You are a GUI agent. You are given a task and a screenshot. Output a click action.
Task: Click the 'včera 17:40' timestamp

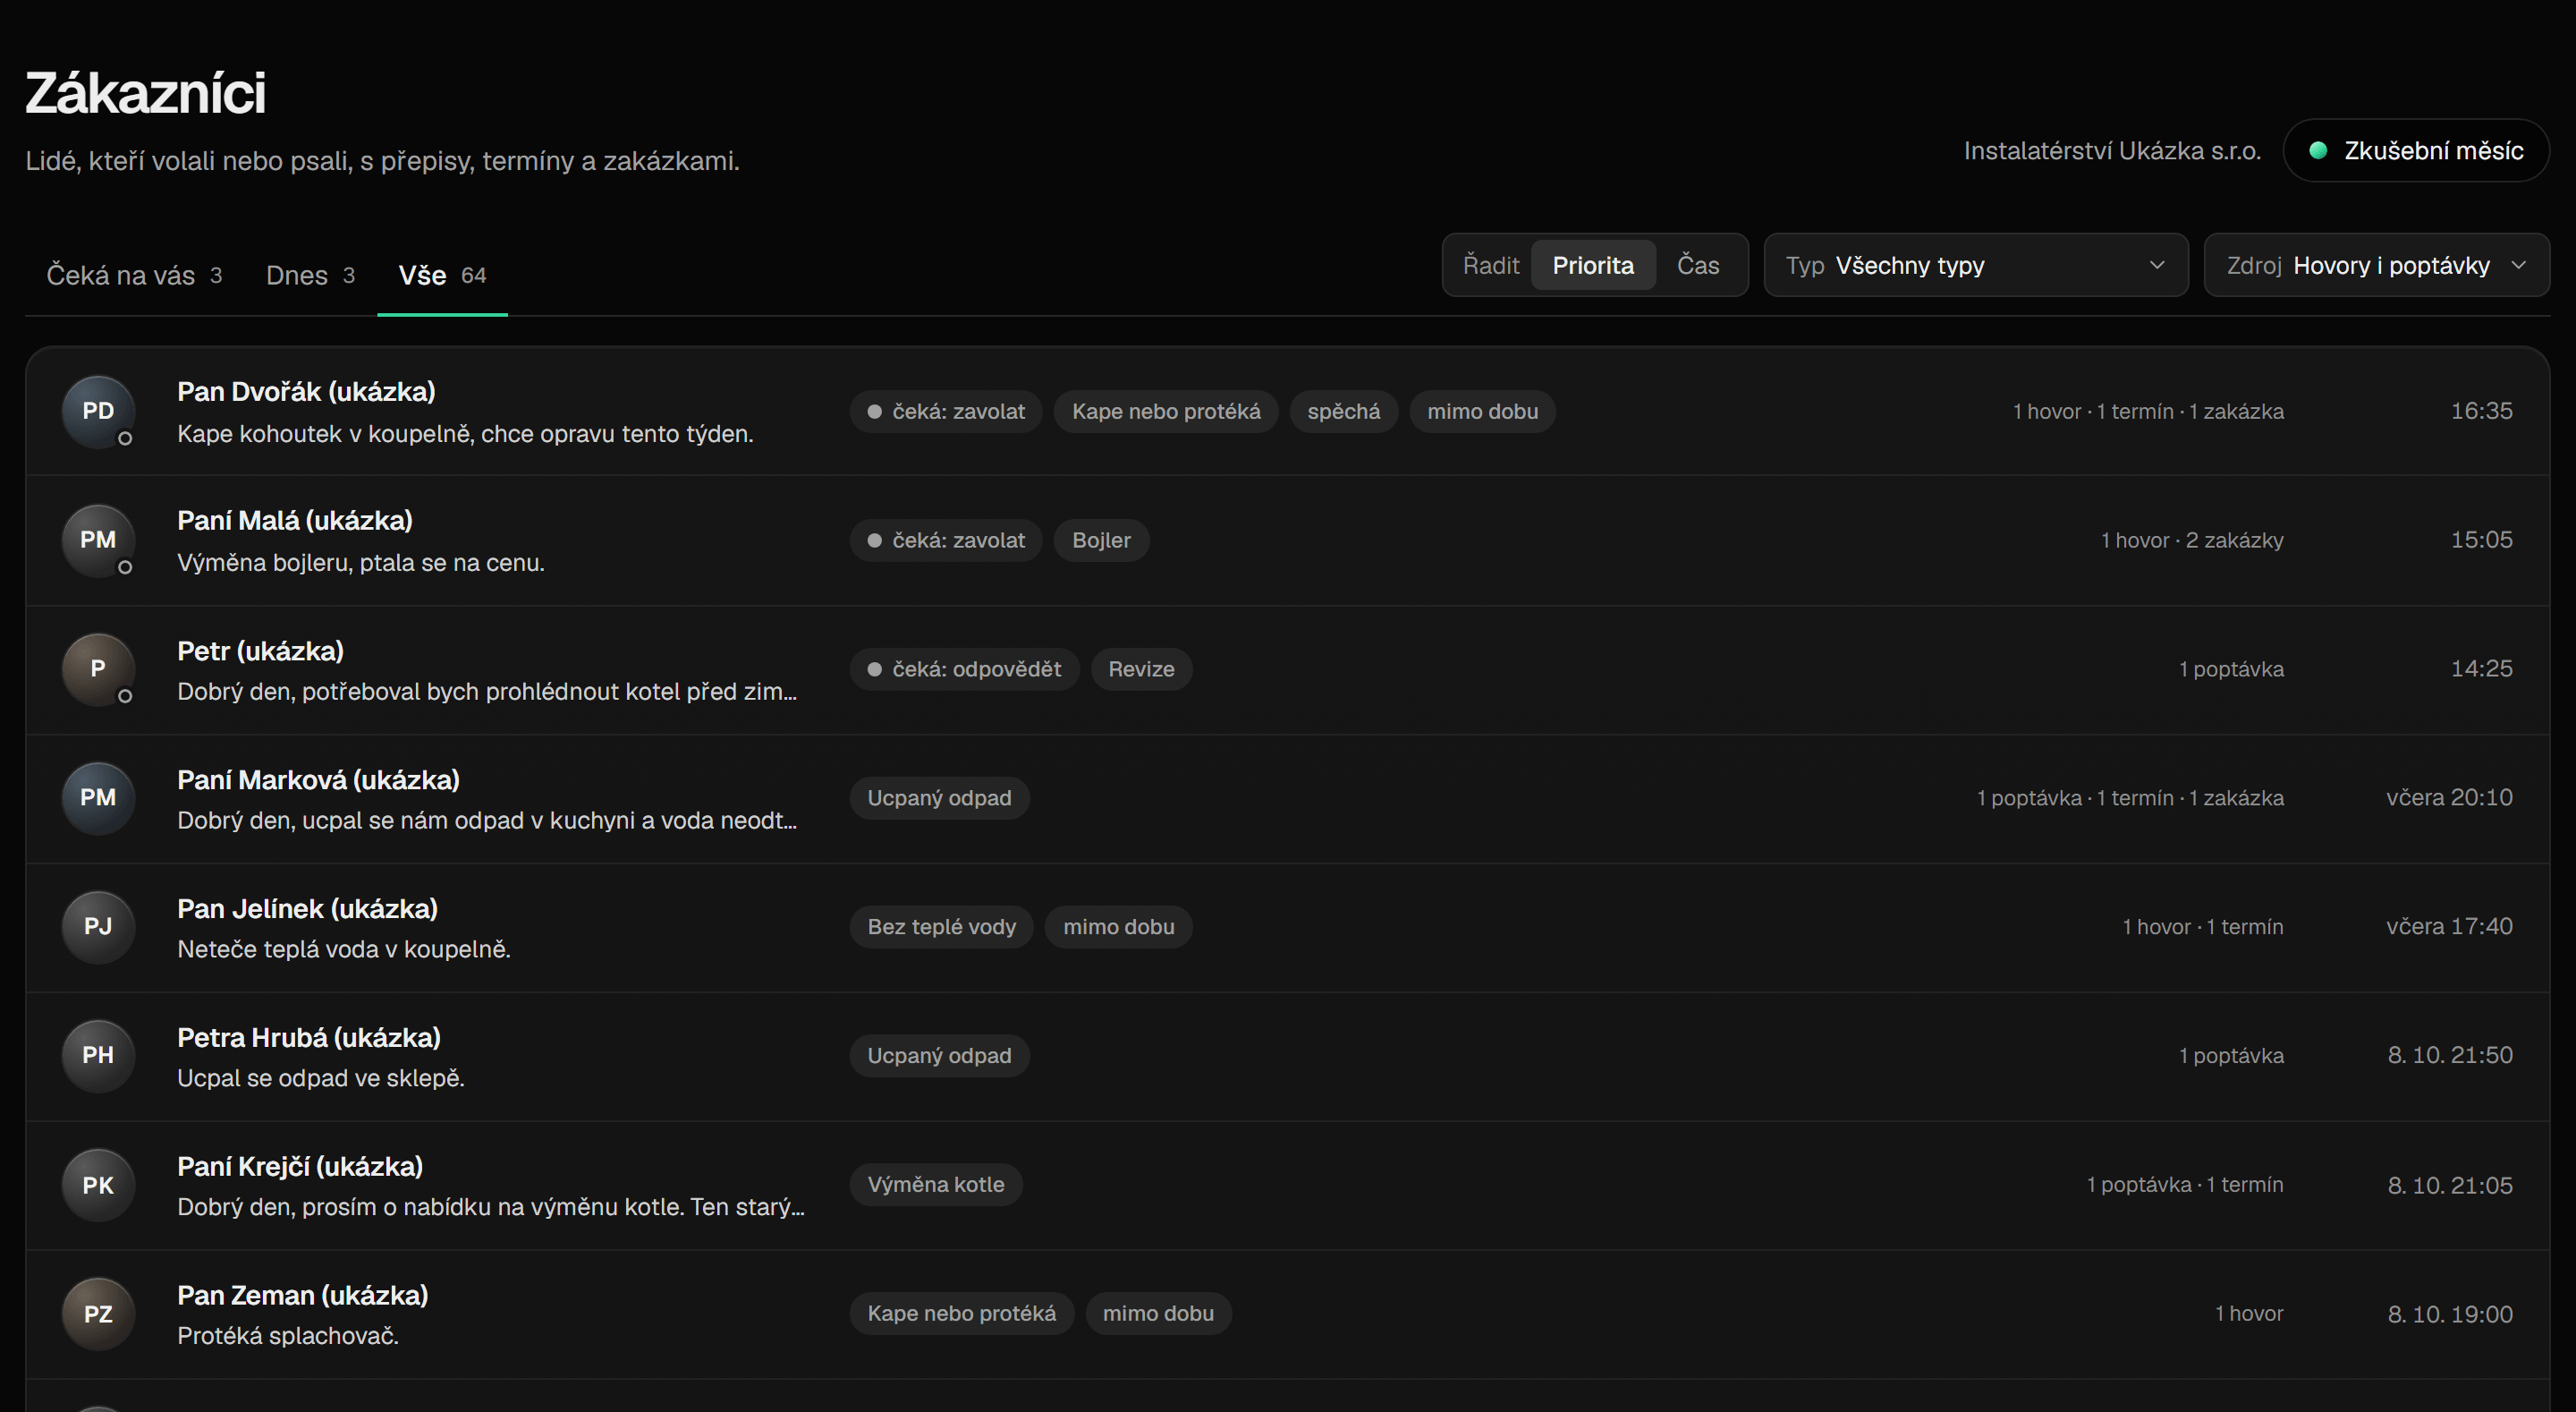[x=2449, y=927]
